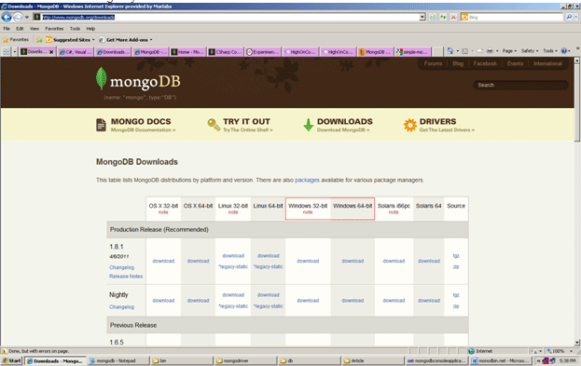Click 1.8.1 Windows 32-bit download link
This screenshot has width=581, height=366.
(x=308, y=261)
